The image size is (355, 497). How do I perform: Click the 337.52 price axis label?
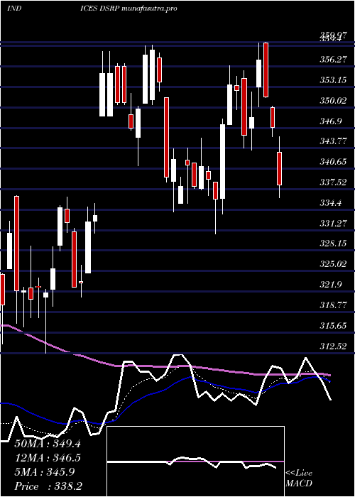(332, 182)
